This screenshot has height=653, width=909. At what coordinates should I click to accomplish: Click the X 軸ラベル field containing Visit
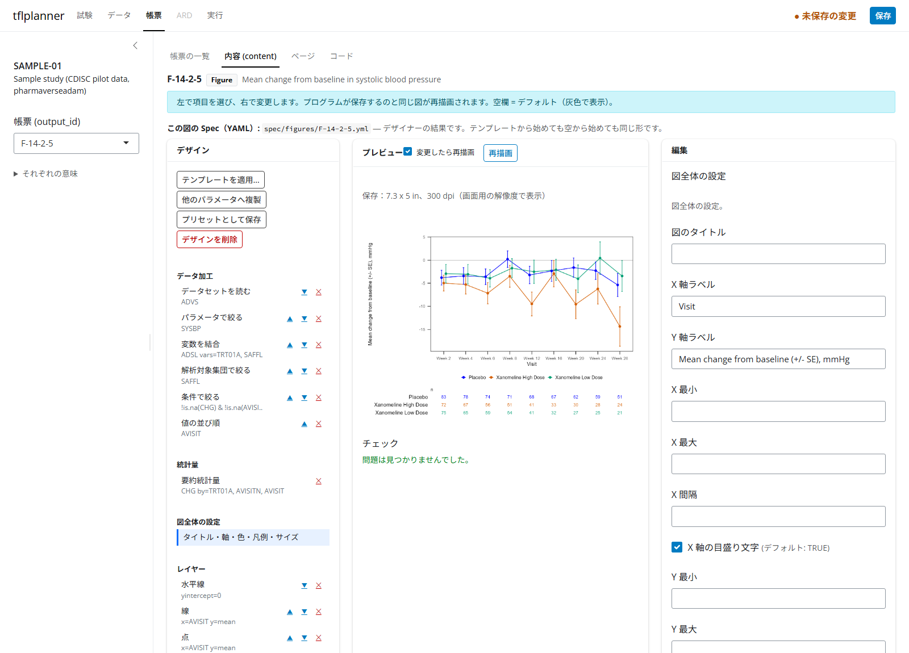pyautogui.click(x=778, y=307)
